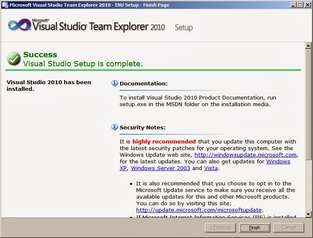This screenshot has height=238, width=313.
Task: Click the red 'highly recommended' text
Action: point(164,141)
